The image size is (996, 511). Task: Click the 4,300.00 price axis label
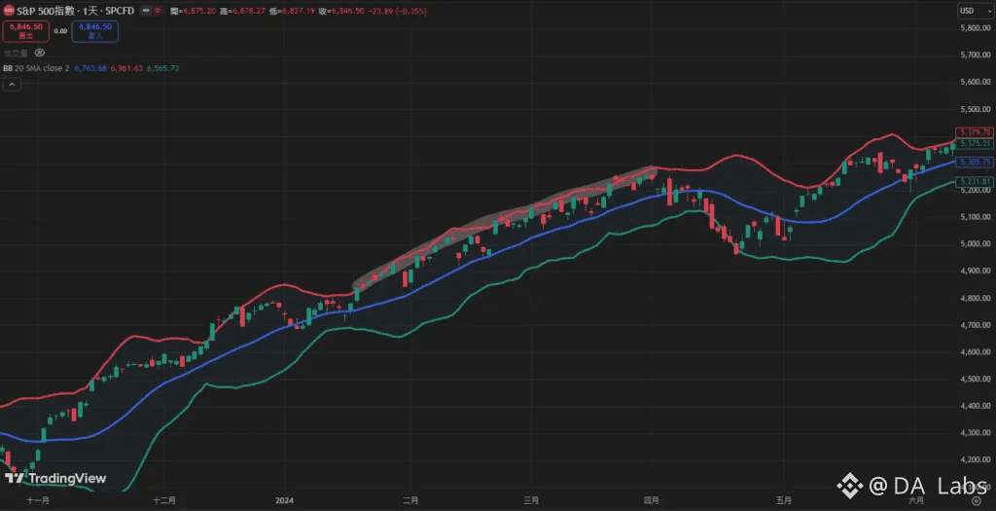pos(976,433)
